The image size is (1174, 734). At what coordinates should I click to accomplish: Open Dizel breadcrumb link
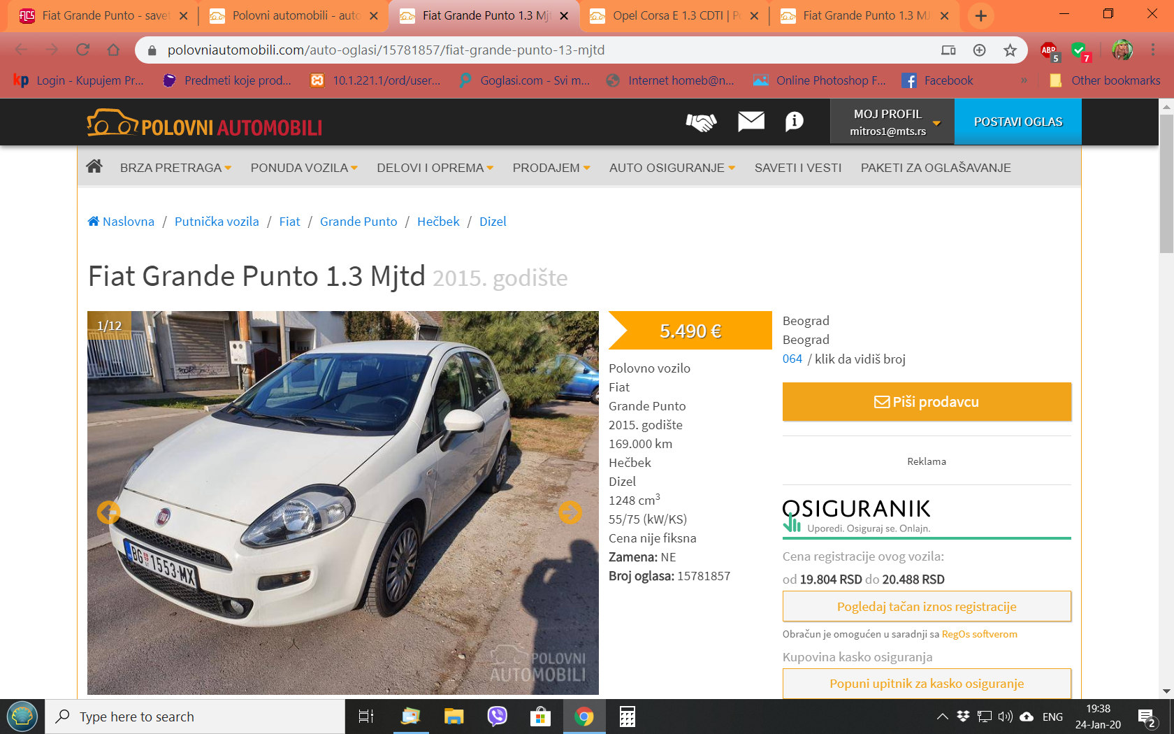pyautogui.click(x=493, y=222)
